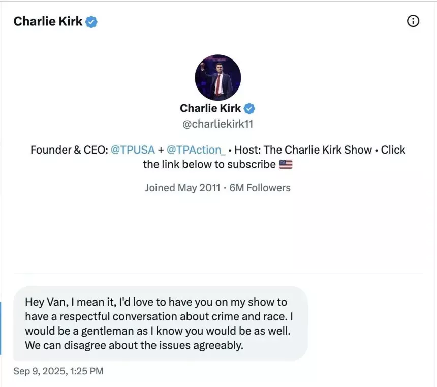Open conversation info via circled i icon

(413, 21)
